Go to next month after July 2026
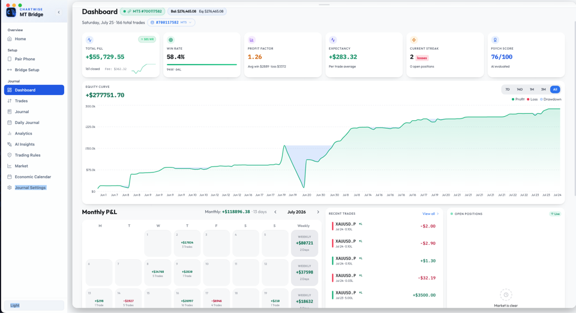This screenshot has width=576, height=313. pyautogui.click(x=318, y=212)
